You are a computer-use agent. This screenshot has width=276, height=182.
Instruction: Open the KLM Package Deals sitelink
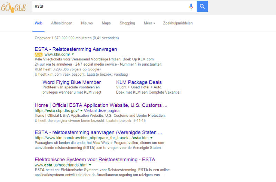pos(139,82)
